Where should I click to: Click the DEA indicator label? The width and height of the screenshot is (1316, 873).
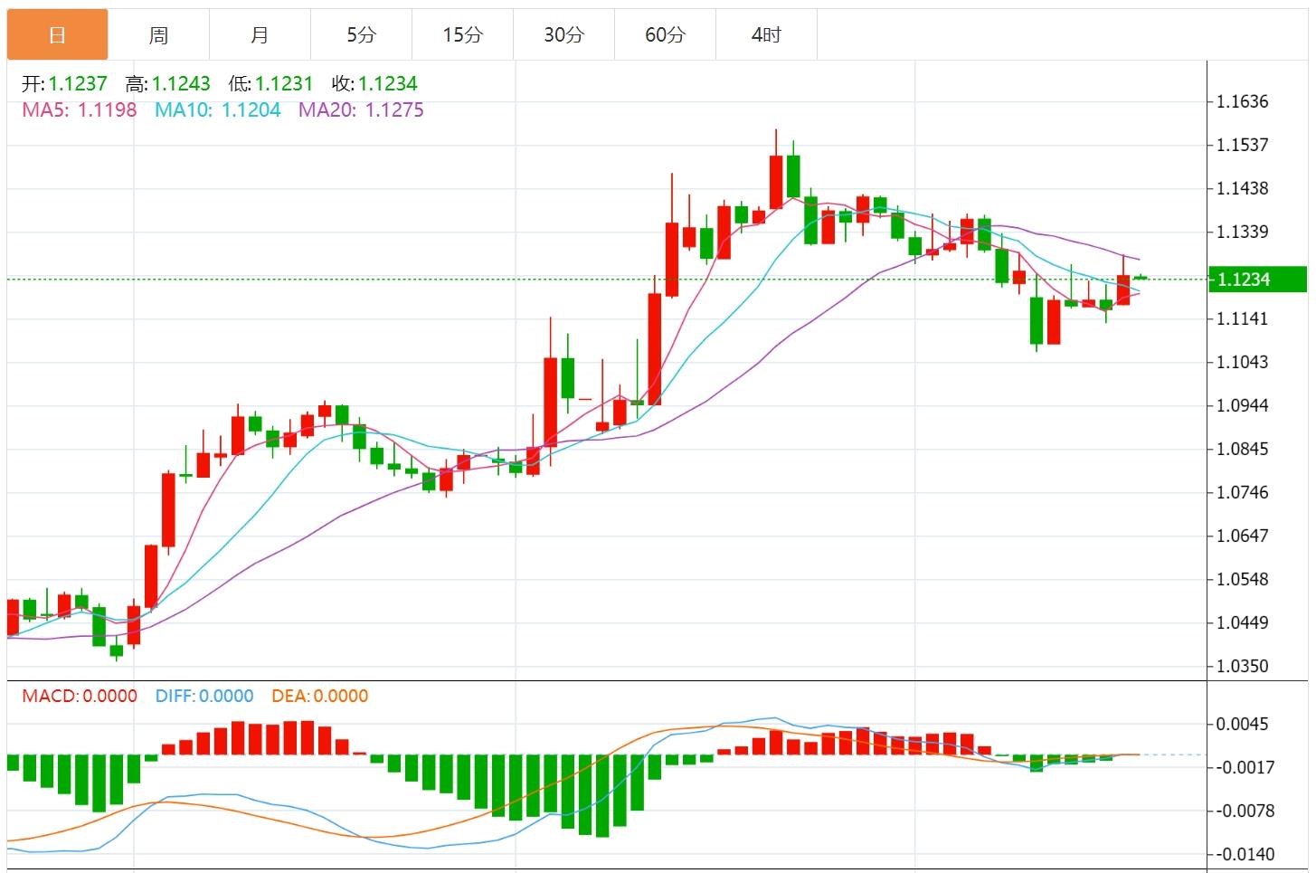[319, 696]
